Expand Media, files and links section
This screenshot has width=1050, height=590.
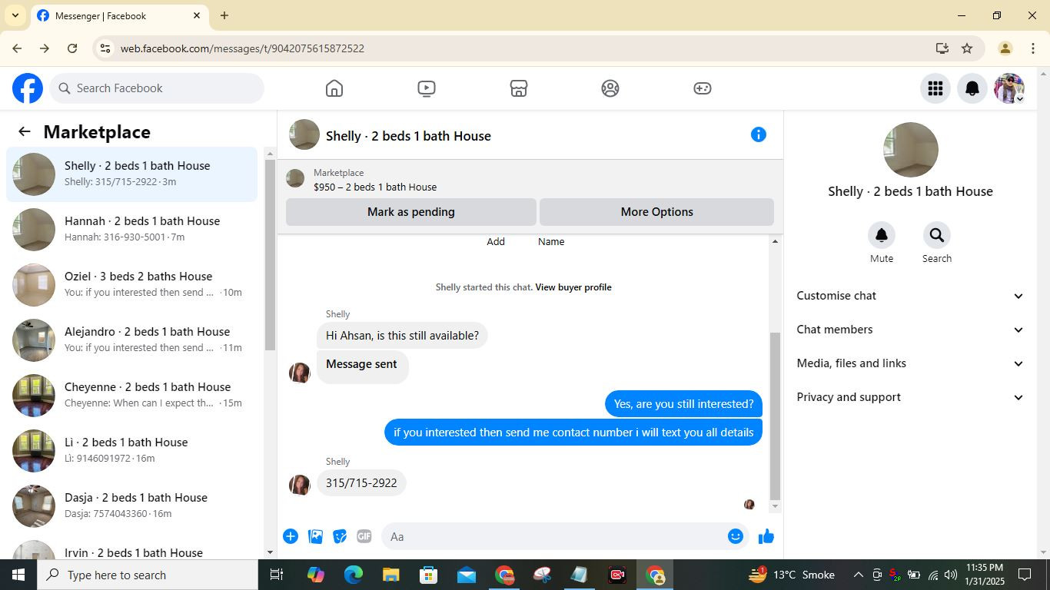tap(910, 363)
